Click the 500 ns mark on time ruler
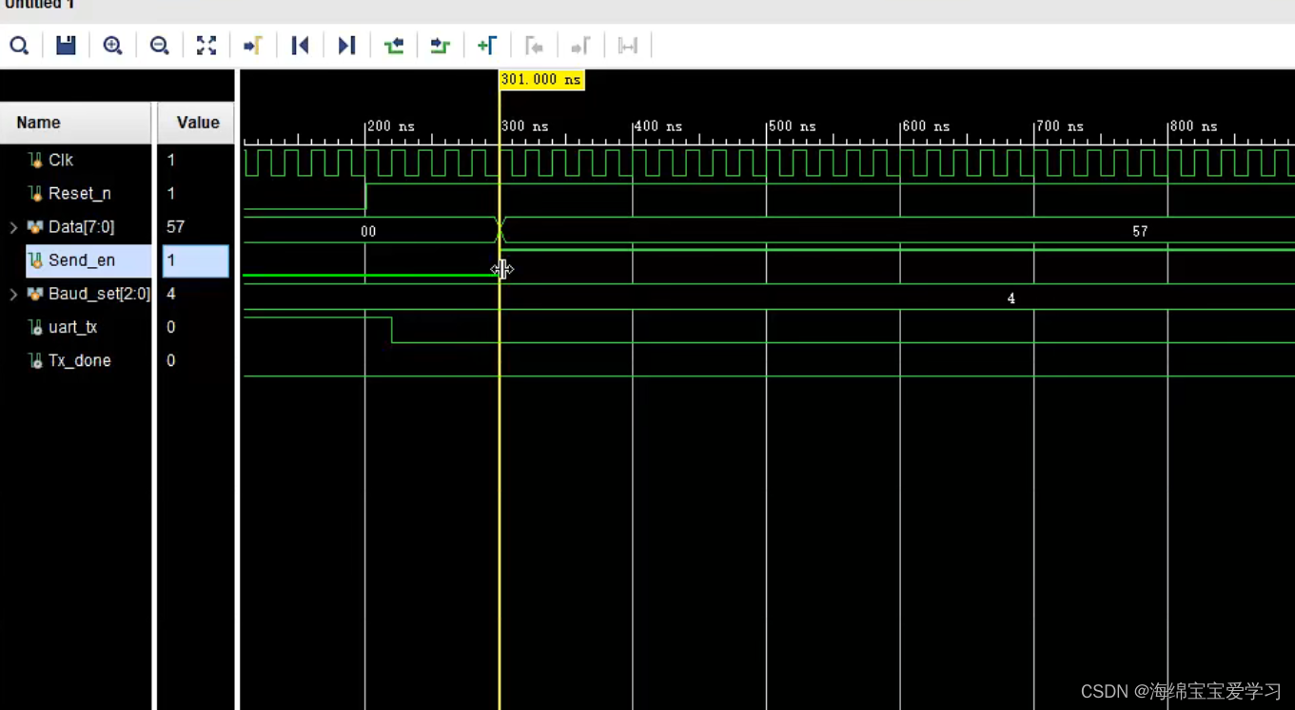This screenshot has height=710, width=1295. coord(792,126)
